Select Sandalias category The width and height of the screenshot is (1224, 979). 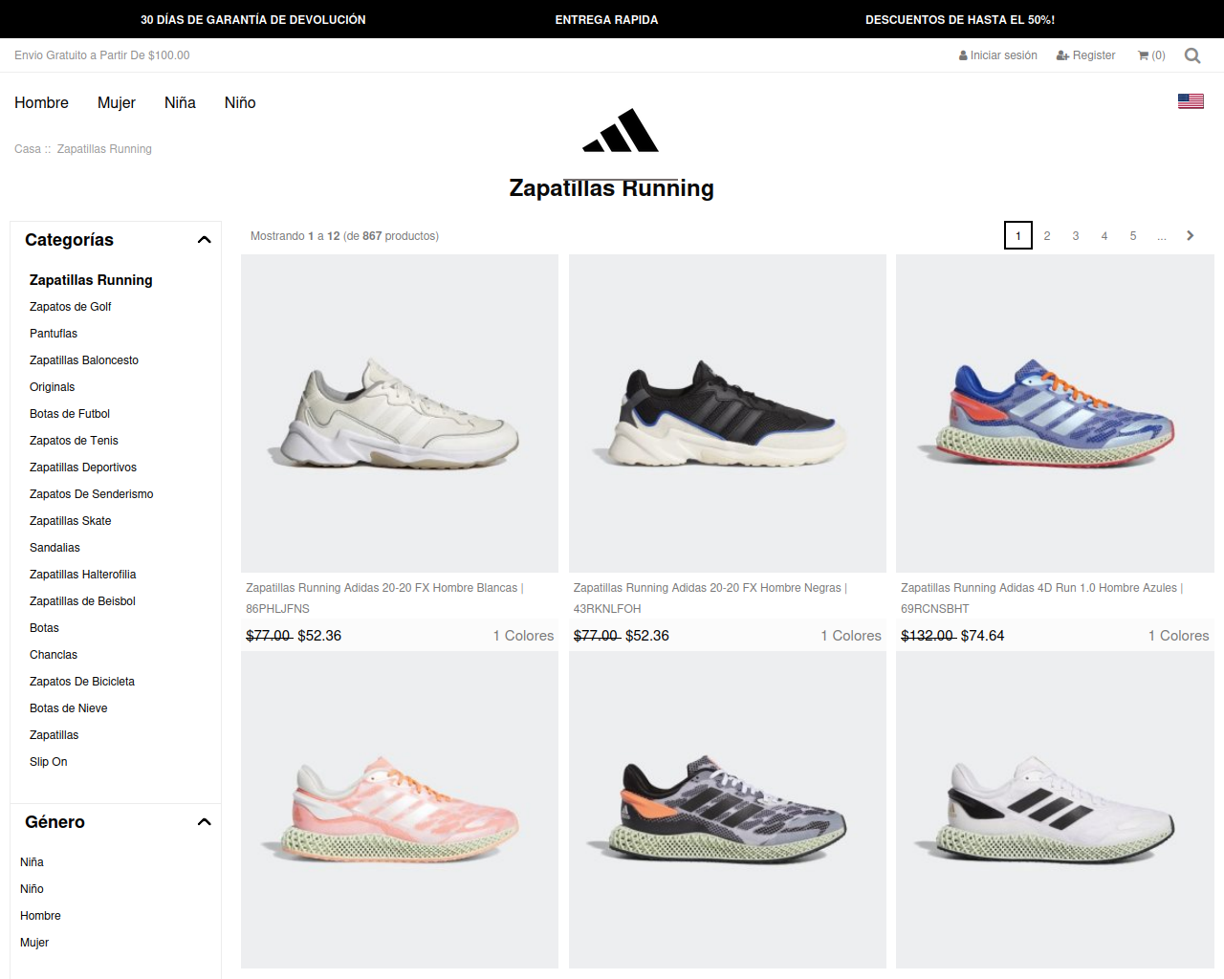pos(55,548)
